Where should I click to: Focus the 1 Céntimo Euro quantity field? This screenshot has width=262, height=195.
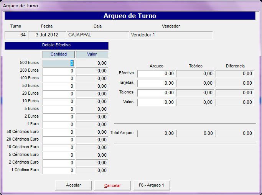(59, 170)
